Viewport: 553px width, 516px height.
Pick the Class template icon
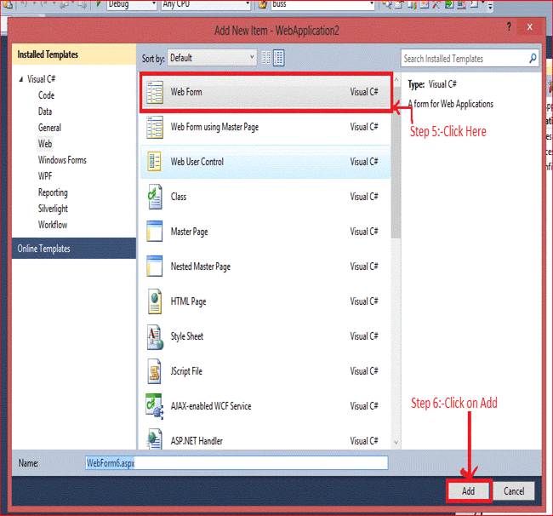pyautogui.click(x=155, y=197)
